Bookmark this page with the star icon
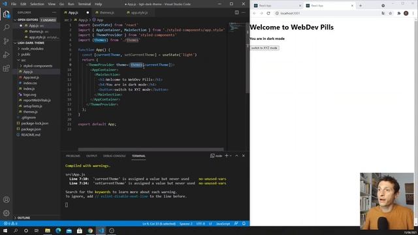The width and height of the screenshot is (418, 235). coord(391,13)
